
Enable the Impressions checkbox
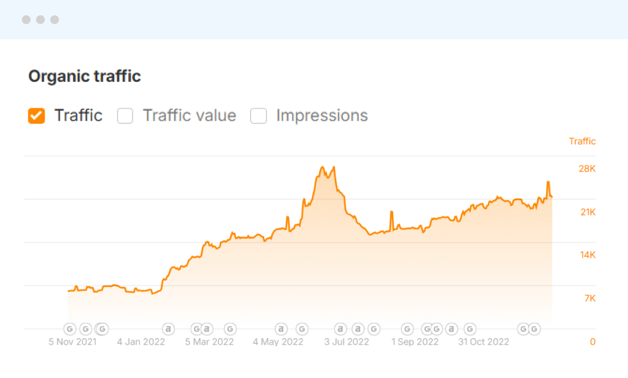(x=258, y=115)
